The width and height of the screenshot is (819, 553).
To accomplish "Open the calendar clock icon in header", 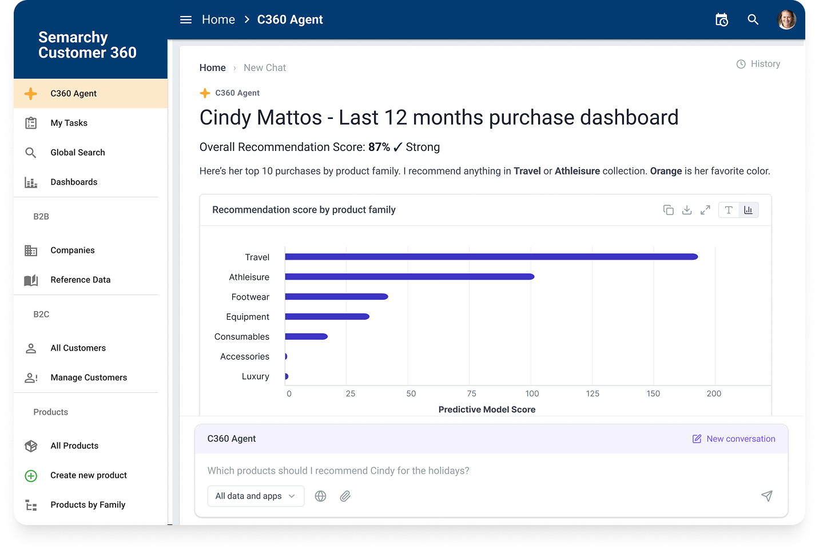I will [722, 20].
